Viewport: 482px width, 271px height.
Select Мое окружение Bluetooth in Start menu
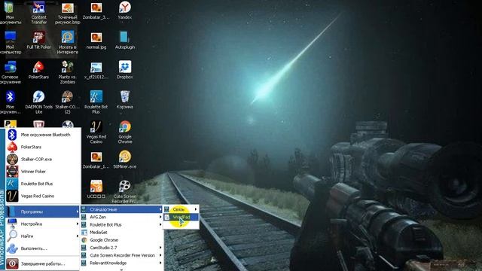[43, 135]
